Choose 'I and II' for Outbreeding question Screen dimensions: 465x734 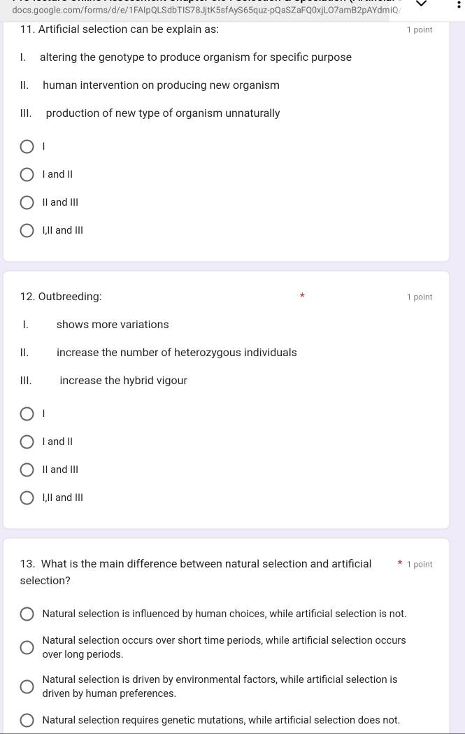pyautogui.click(x=27, y=442)
